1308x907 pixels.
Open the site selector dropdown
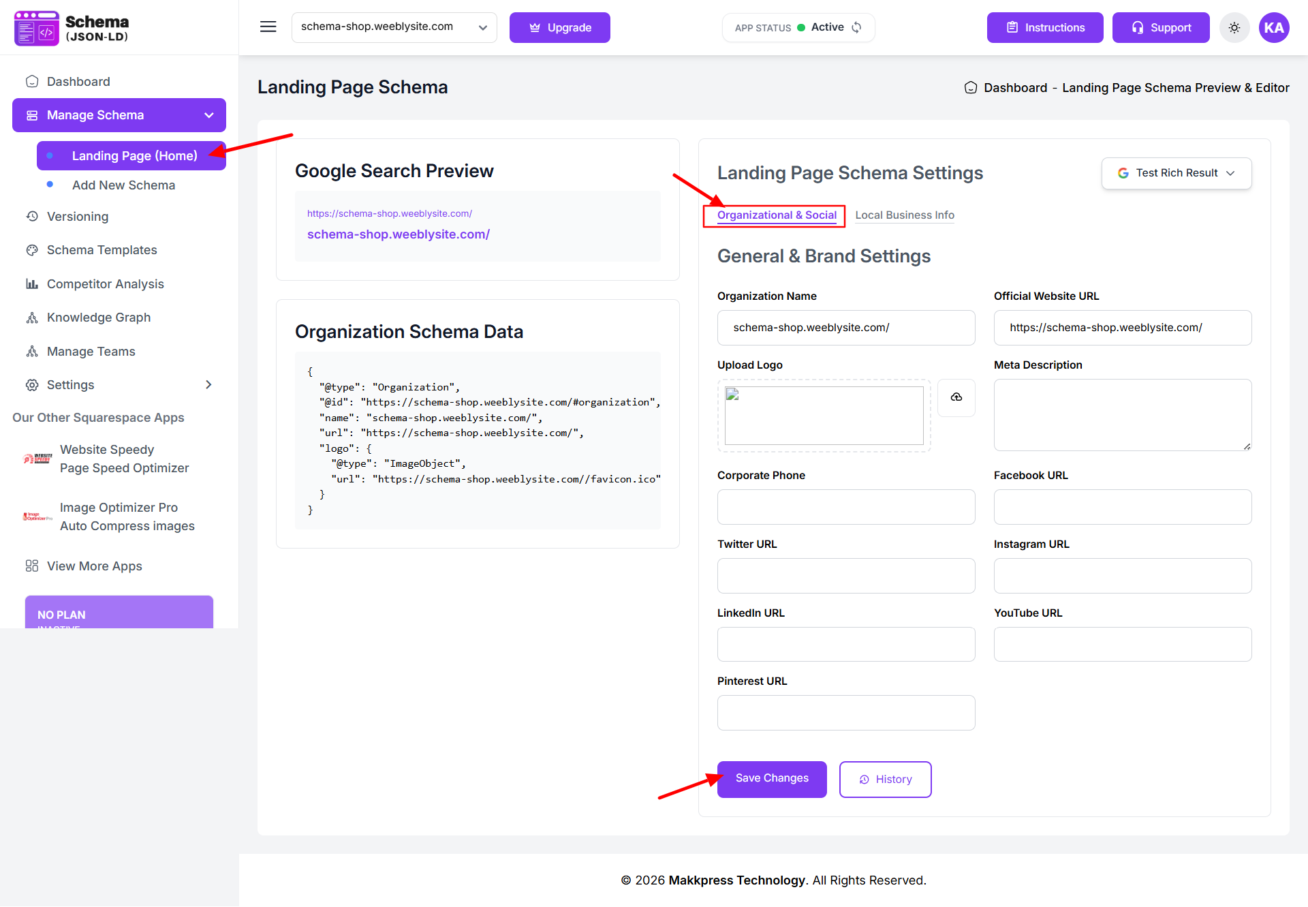tap(394, 27)
